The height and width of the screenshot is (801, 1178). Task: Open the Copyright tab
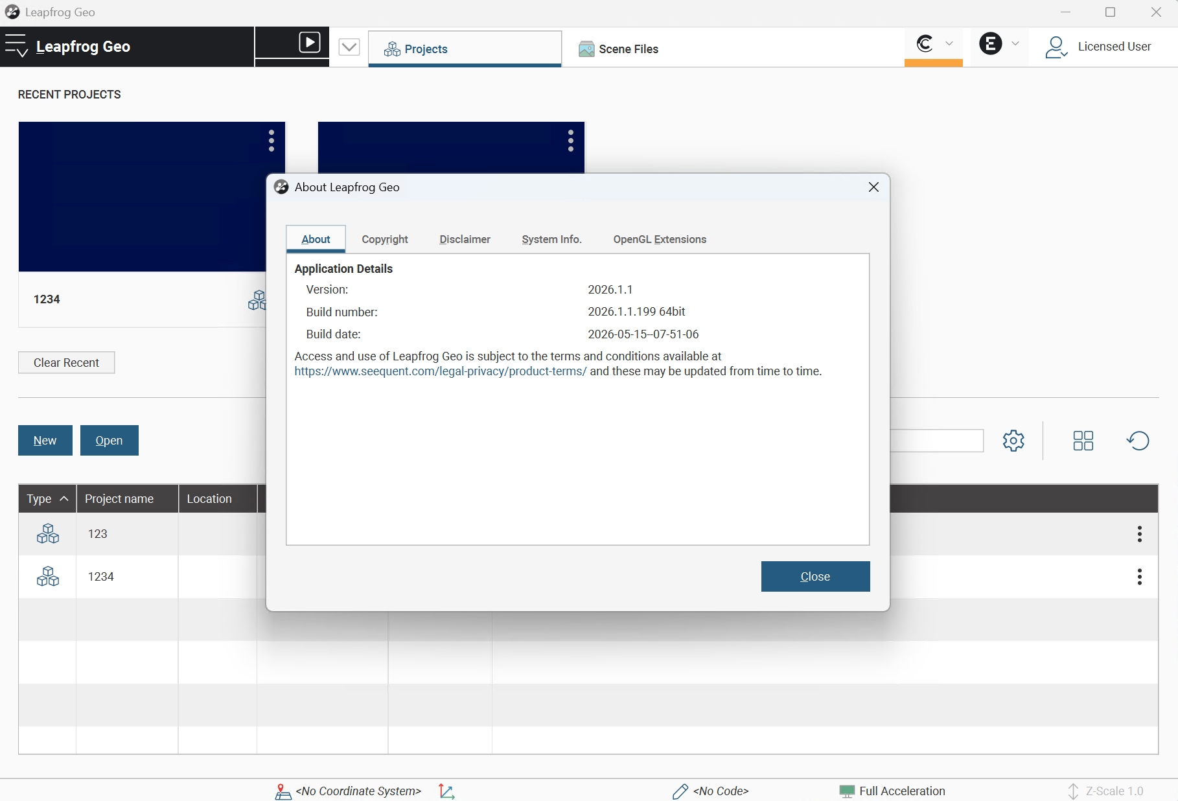pyautogui.click(x=385, y=239)
